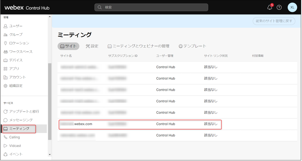Screen dimensions: 302x161
Task: Click the Calling phone icon
Action: [5, 137]
